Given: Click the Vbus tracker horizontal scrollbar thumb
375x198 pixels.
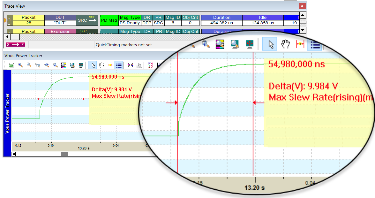Looking at the screenshot, I should pyautogui.click(x=64, y=154).
